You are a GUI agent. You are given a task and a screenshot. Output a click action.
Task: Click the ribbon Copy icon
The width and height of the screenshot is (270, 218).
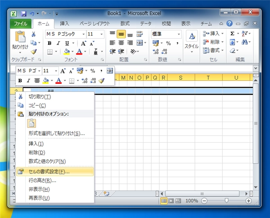pyautogui.click(x=33, y=43)
